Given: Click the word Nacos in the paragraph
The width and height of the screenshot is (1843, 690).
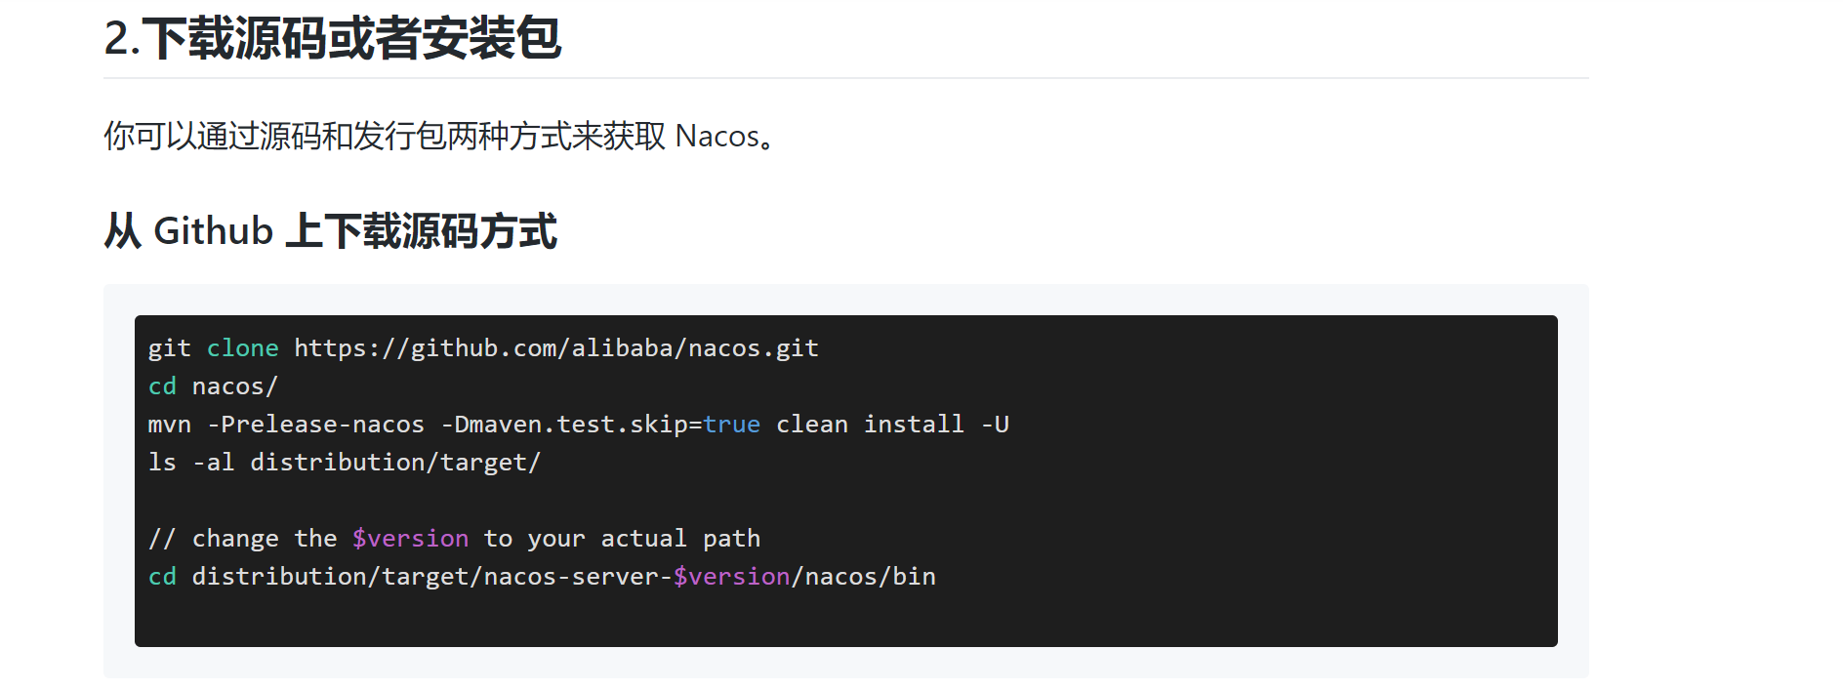Looking at the screenshot, I should pos(717,136).
